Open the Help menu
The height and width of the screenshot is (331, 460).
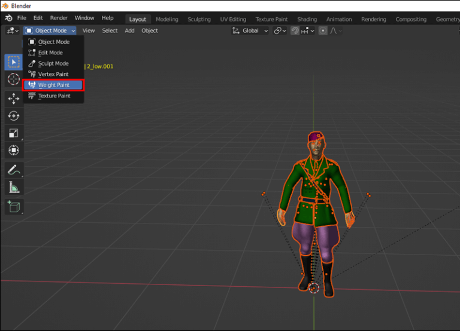107,18
